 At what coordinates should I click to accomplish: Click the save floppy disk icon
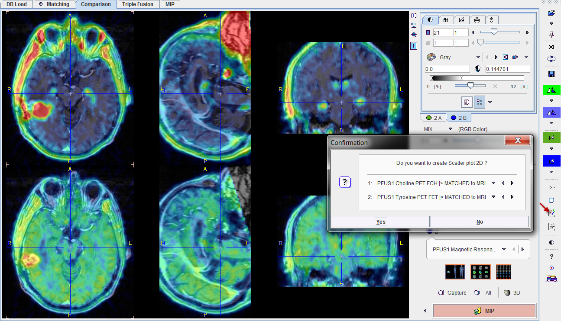pyautogui.click(x=551, y=74)
